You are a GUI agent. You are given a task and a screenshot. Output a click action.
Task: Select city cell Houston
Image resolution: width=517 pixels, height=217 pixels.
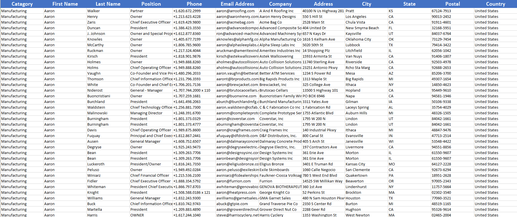(366, 198)
